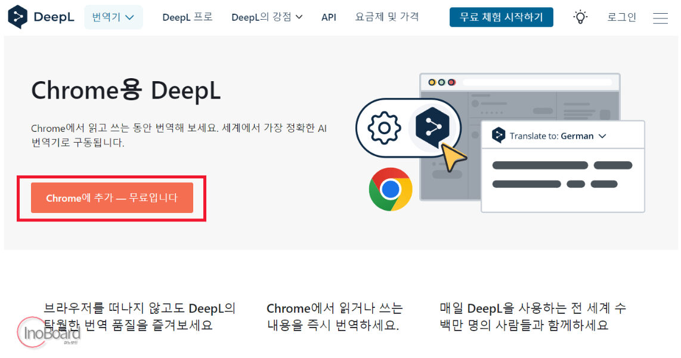Click the DeepL hexagon icon in illustration
Image resolution: width=681 pixels, height=358 pixels.
pyautogui.click(x=432, y=127)
